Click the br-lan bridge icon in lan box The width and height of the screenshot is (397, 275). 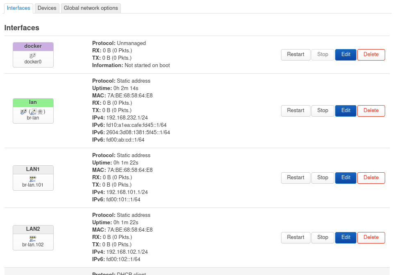pyautogui.click(x=23, y=111)
